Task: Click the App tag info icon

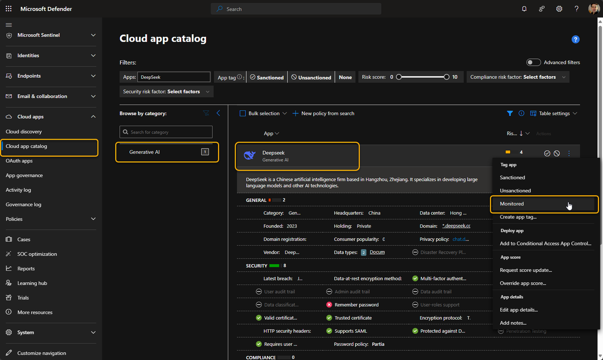Action: pos(239,77)
